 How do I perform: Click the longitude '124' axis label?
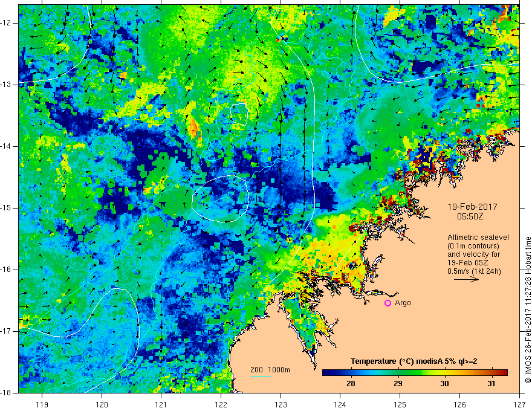click(x=340, y=404)
